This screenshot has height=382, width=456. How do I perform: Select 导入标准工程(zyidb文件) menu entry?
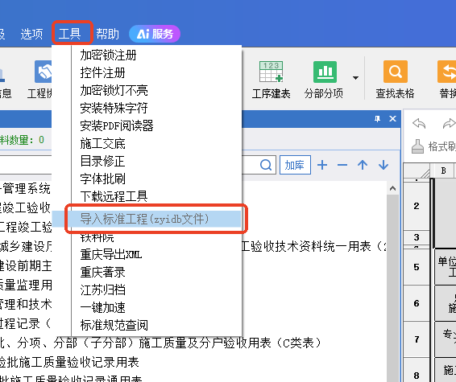point(144,219)
